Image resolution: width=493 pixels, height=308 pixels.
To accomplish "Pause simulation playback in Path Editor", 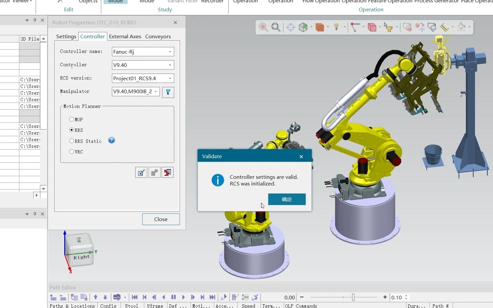I will pyautogui.click(x=174, y=297).
